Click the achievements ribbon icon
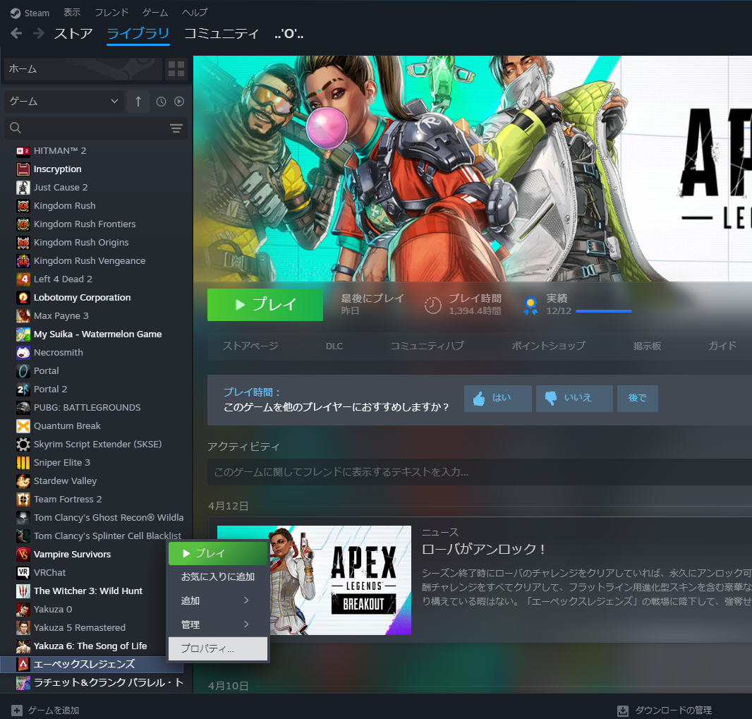Viewport: 752px width, 719px height. point(530,306)
